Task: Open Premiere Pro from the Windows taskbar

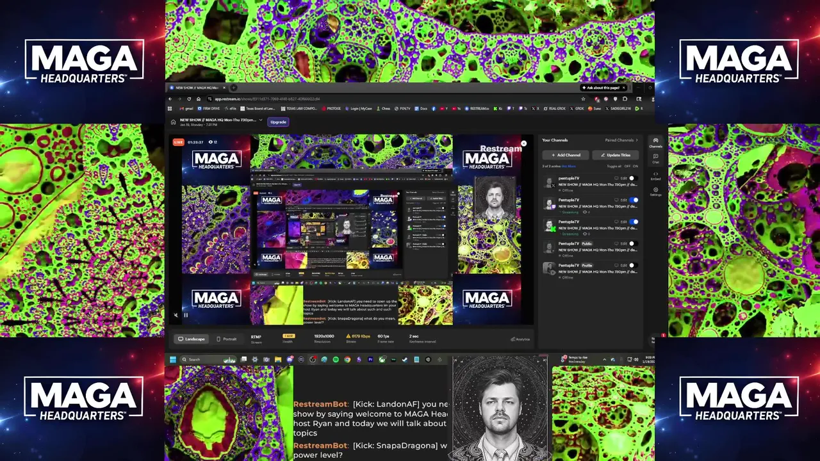Action: (370, 359)
